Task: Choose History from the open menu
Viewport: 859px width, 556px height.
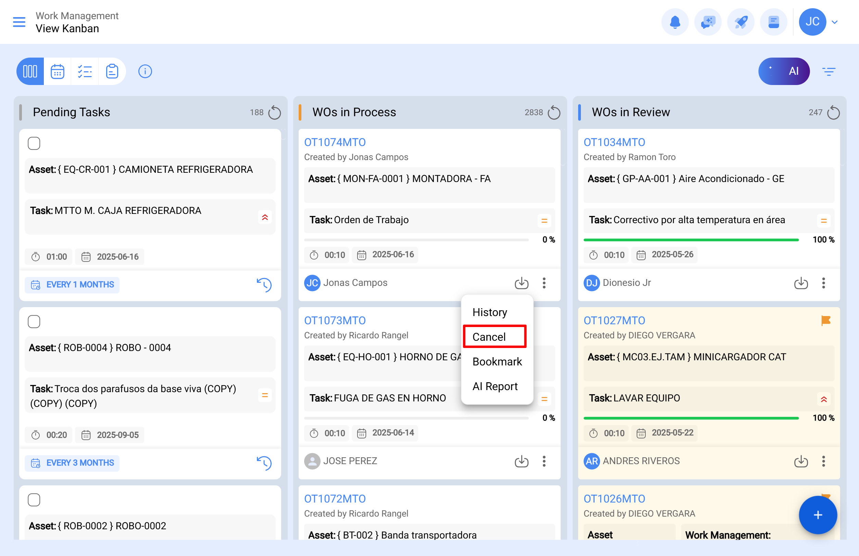Action: tap(489, 312)
